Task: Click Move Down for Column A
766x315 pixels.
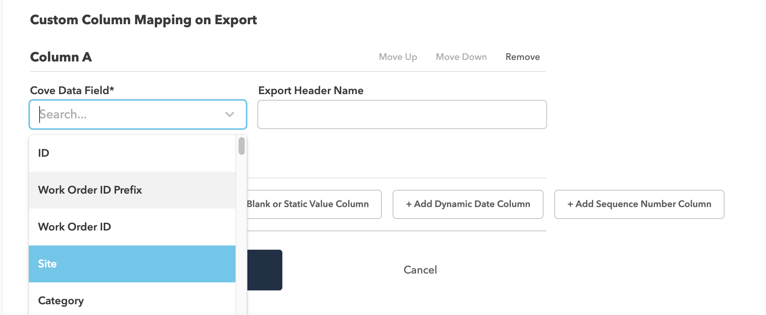Action: click(x=461, y=57)
